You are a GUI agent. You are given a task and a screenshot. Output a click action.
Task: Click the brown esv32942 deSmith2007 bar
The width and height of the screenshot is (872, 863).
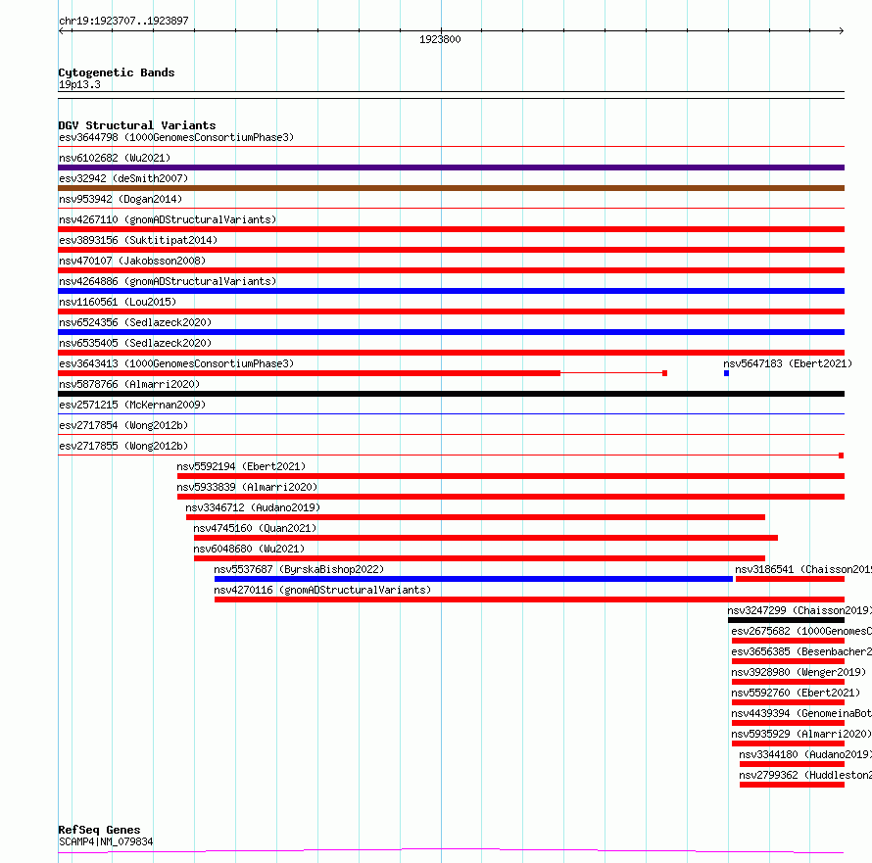(451, 188)
